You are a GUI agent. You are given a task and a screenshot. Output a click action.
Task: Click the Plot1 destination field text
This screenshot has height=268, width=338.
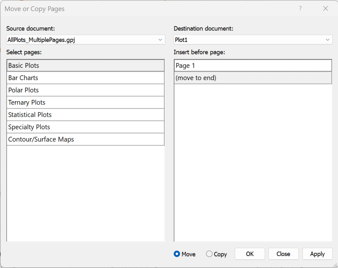[181, 40]
